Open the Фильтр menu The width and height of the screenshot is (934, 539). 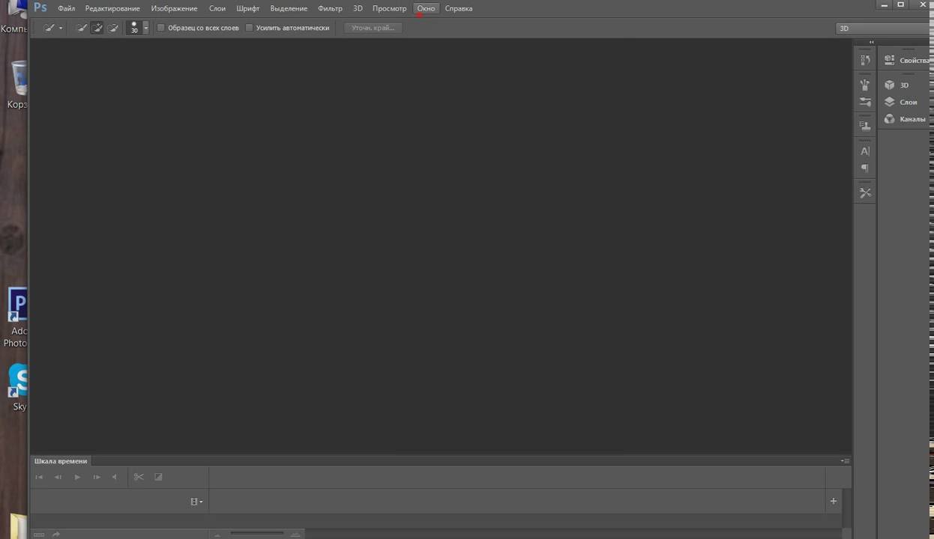(x=330, y=8)
